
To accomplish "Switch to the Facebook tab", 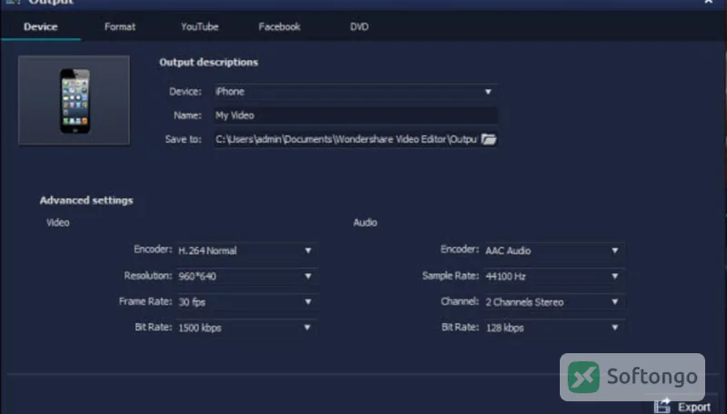I will tap(280, 27).
